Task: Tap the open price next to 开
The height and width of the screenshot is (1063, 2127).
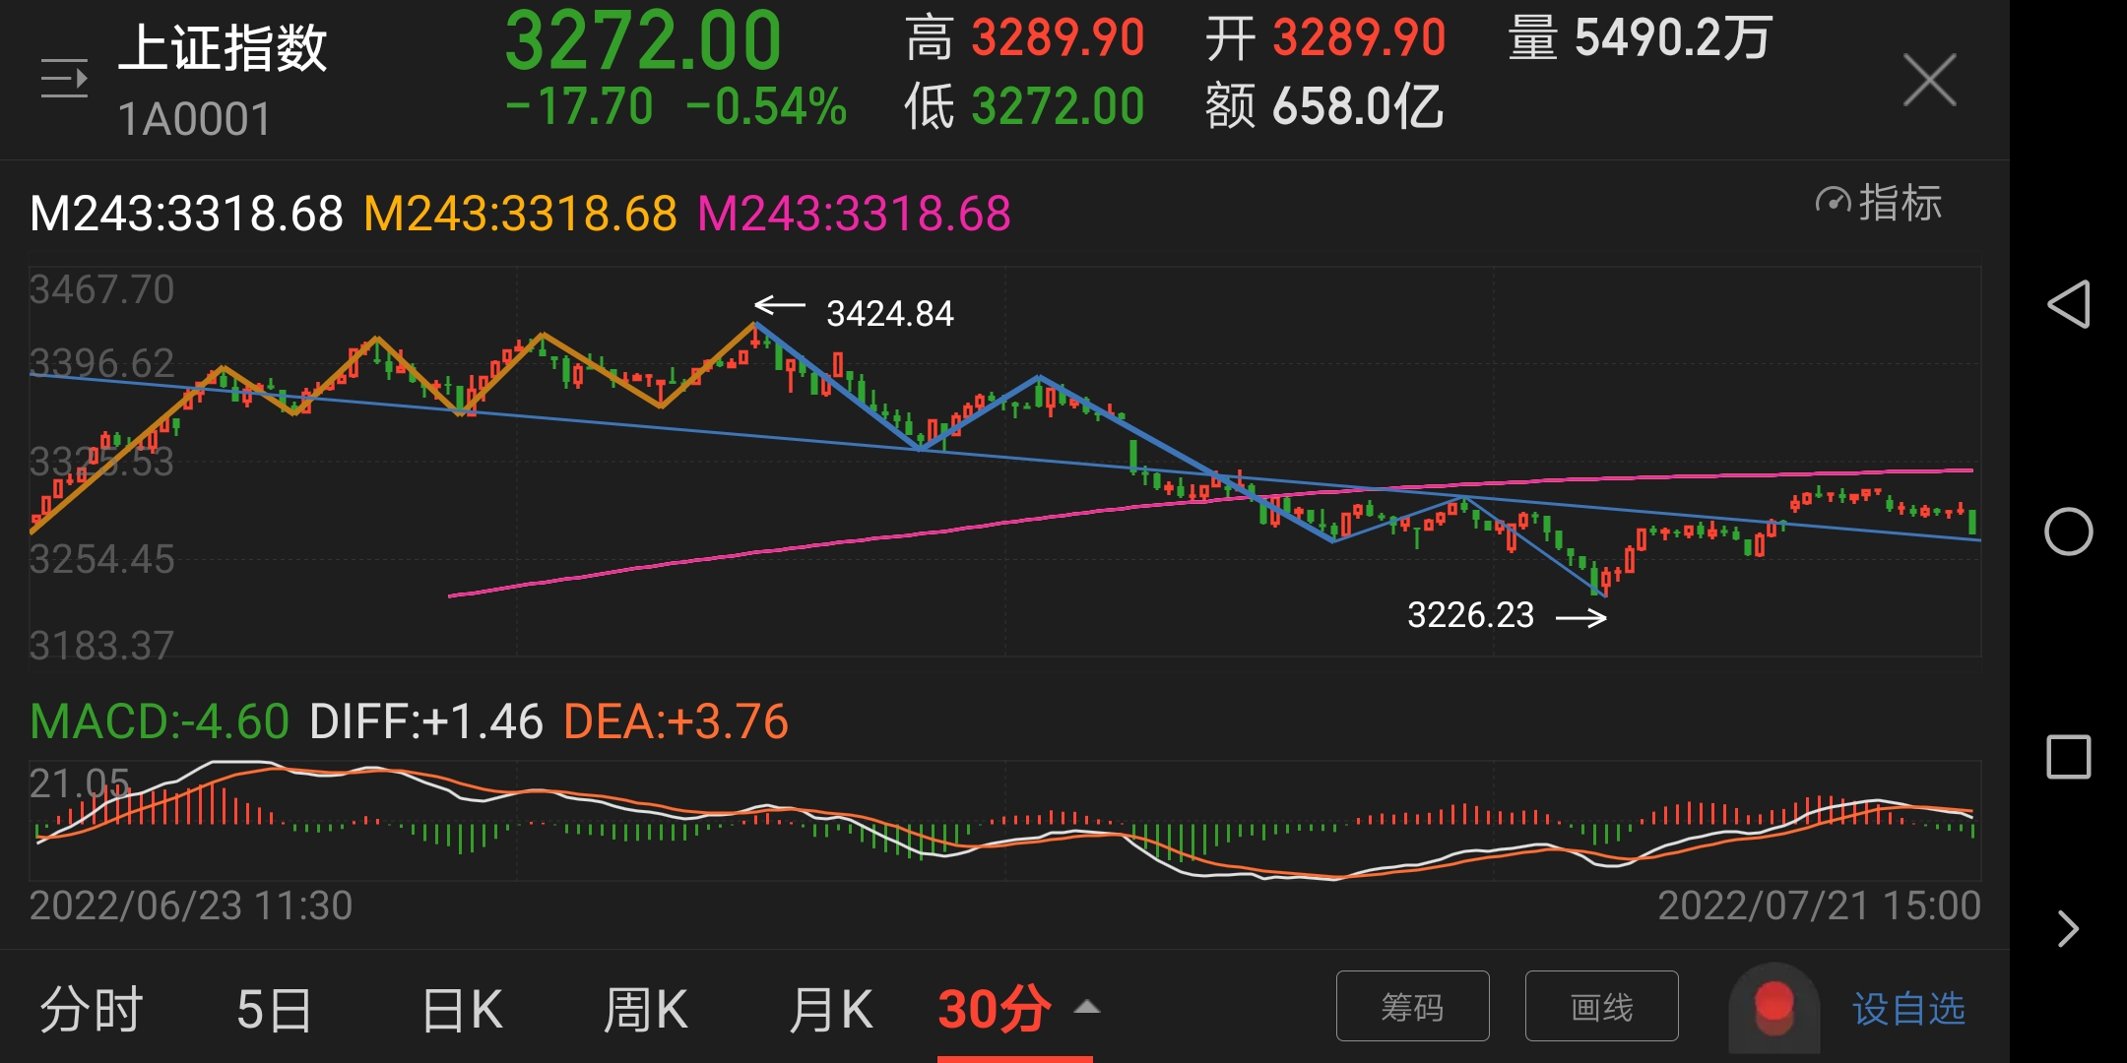Action: click(1359, 37)
